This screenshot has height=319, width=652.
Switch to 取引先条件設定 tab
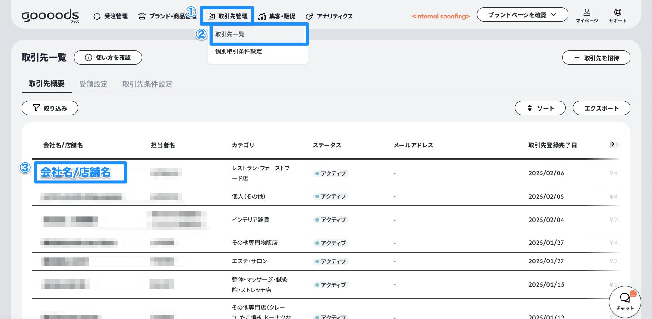147,84
